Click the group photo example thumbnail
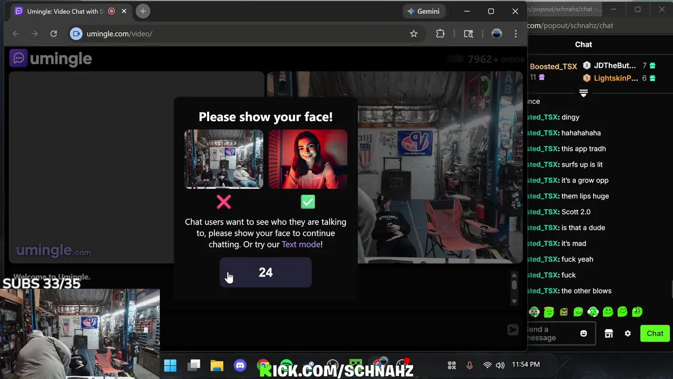Screen dimensions: 673x379 pos(223,159)
